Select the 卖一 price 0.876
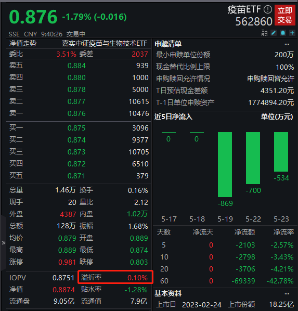This screenshot has height=311, width=298. 76,113
